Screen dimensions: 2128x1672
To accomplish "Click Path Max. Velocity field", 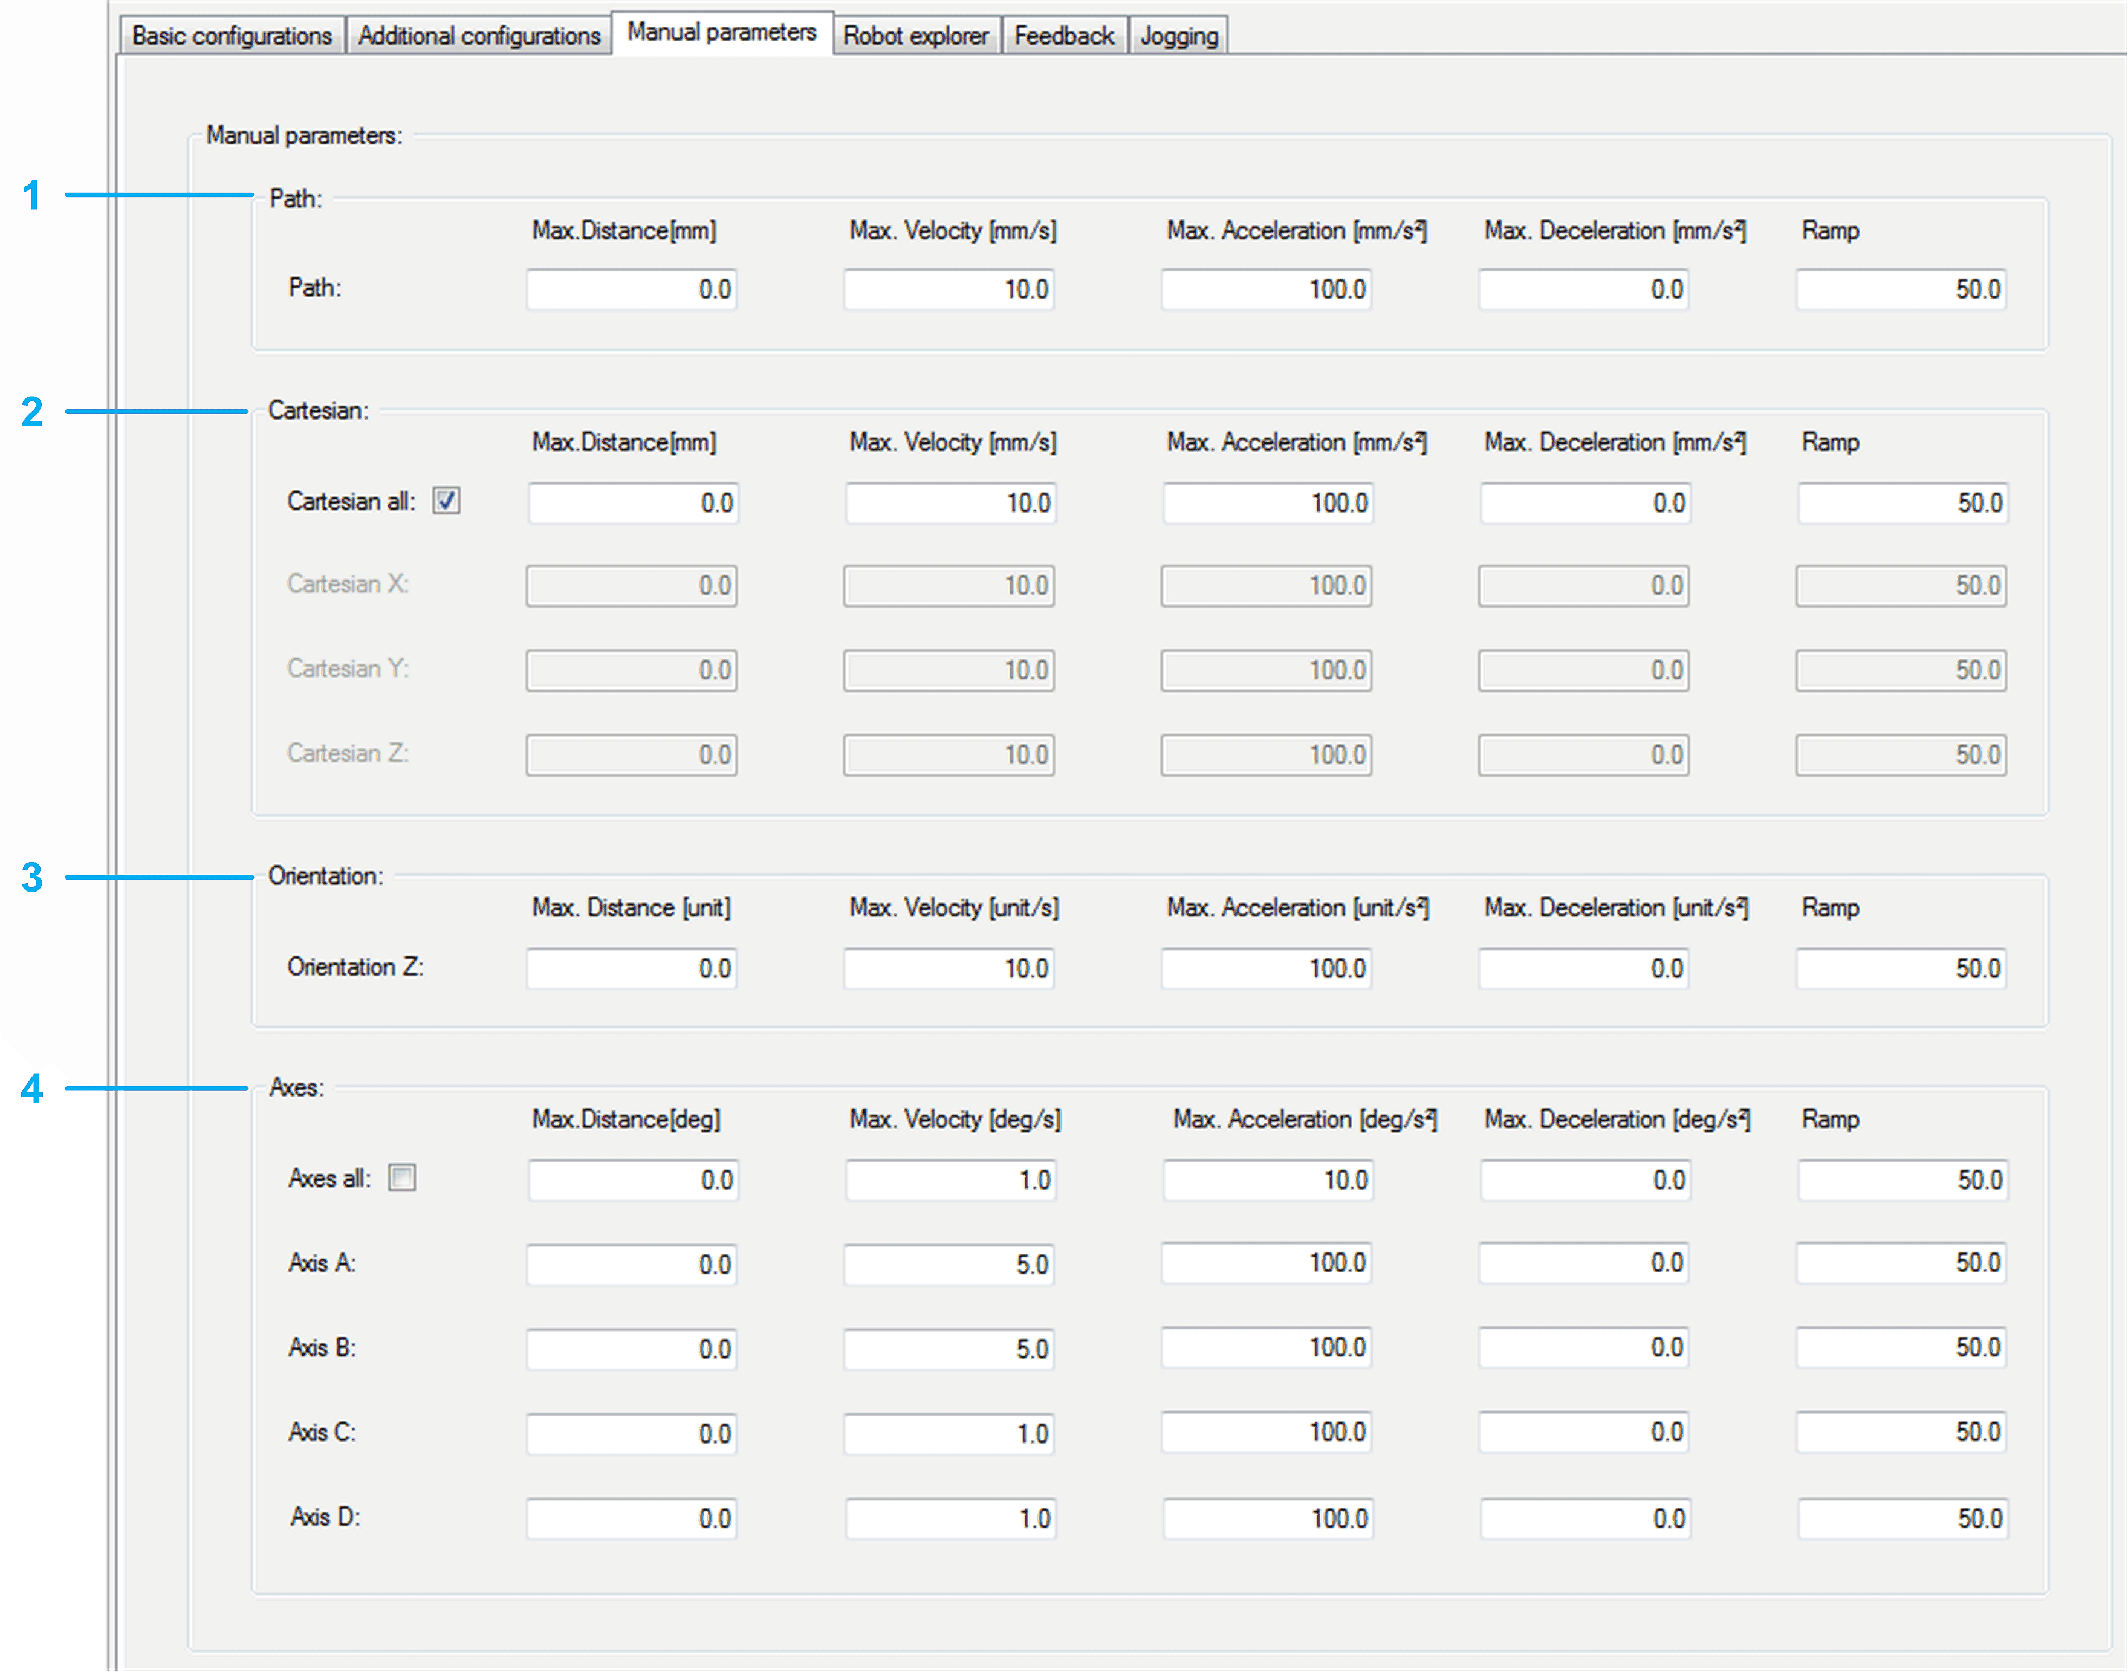I will [949, 289].
